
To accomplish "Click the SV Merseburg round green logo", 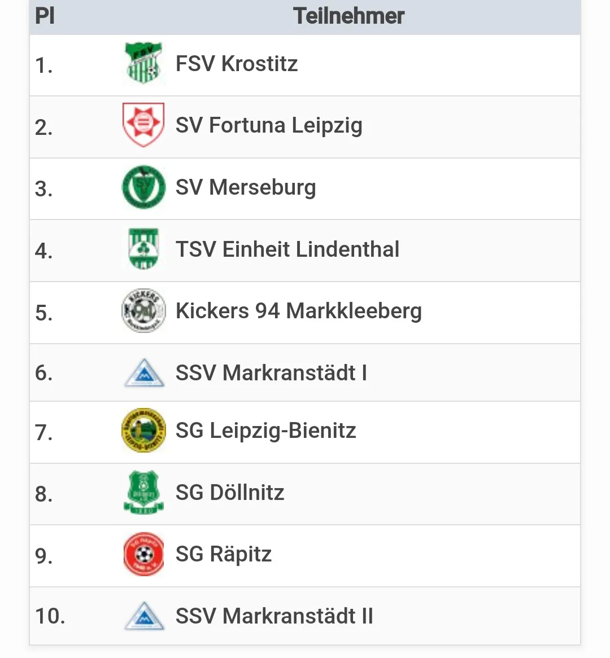I will tap(143, 187).
